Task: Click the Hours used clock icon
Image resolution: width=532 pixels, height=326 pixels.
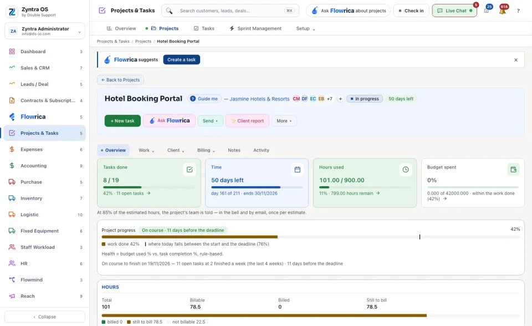Action: (x=406, y=170)
